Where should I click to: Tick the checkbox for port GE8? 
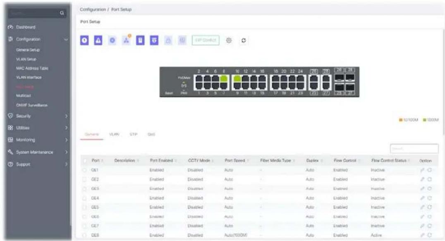84,235
